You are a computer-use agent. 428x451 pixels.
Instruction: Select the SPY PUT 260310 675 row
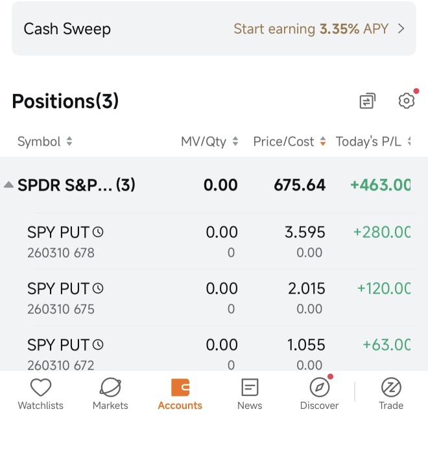click(x=214, y=297)
